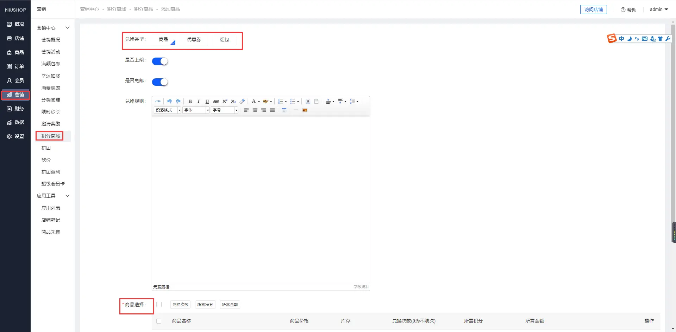Toggle the 是否上架 switch
This screenshot has width=676, height=332.
coord(160,61)
